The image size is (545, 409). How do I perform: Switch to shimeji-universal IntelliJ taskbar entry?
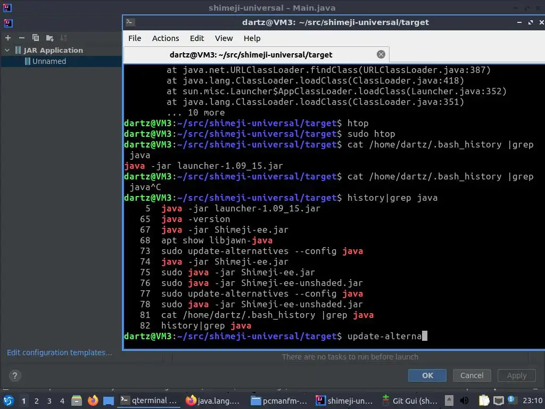coord(344,400)
